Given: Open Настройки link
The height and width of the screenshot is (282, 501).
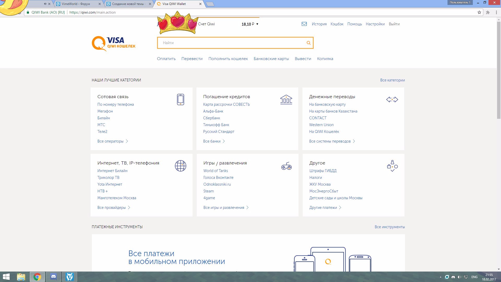Looking at the screenshot, I should [375, 24].
